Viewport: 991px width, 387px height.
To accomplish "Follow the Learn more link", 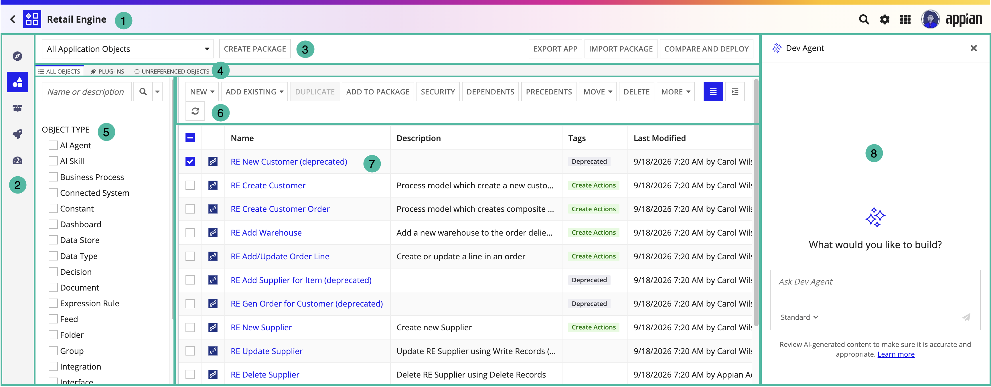I will point(896,354).
